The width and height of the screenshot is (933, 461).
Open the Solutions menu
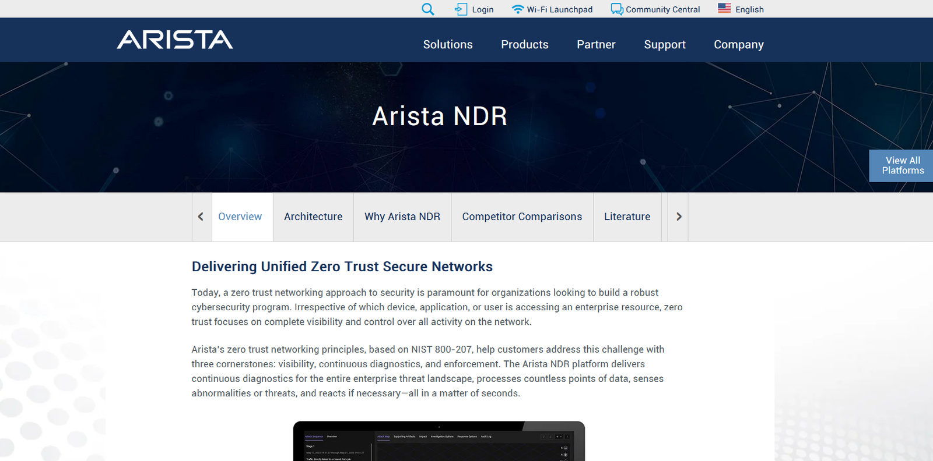448,44
